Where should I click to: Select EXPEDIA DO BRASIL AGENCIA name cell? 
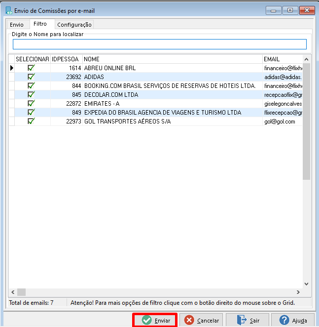(173, 113)
